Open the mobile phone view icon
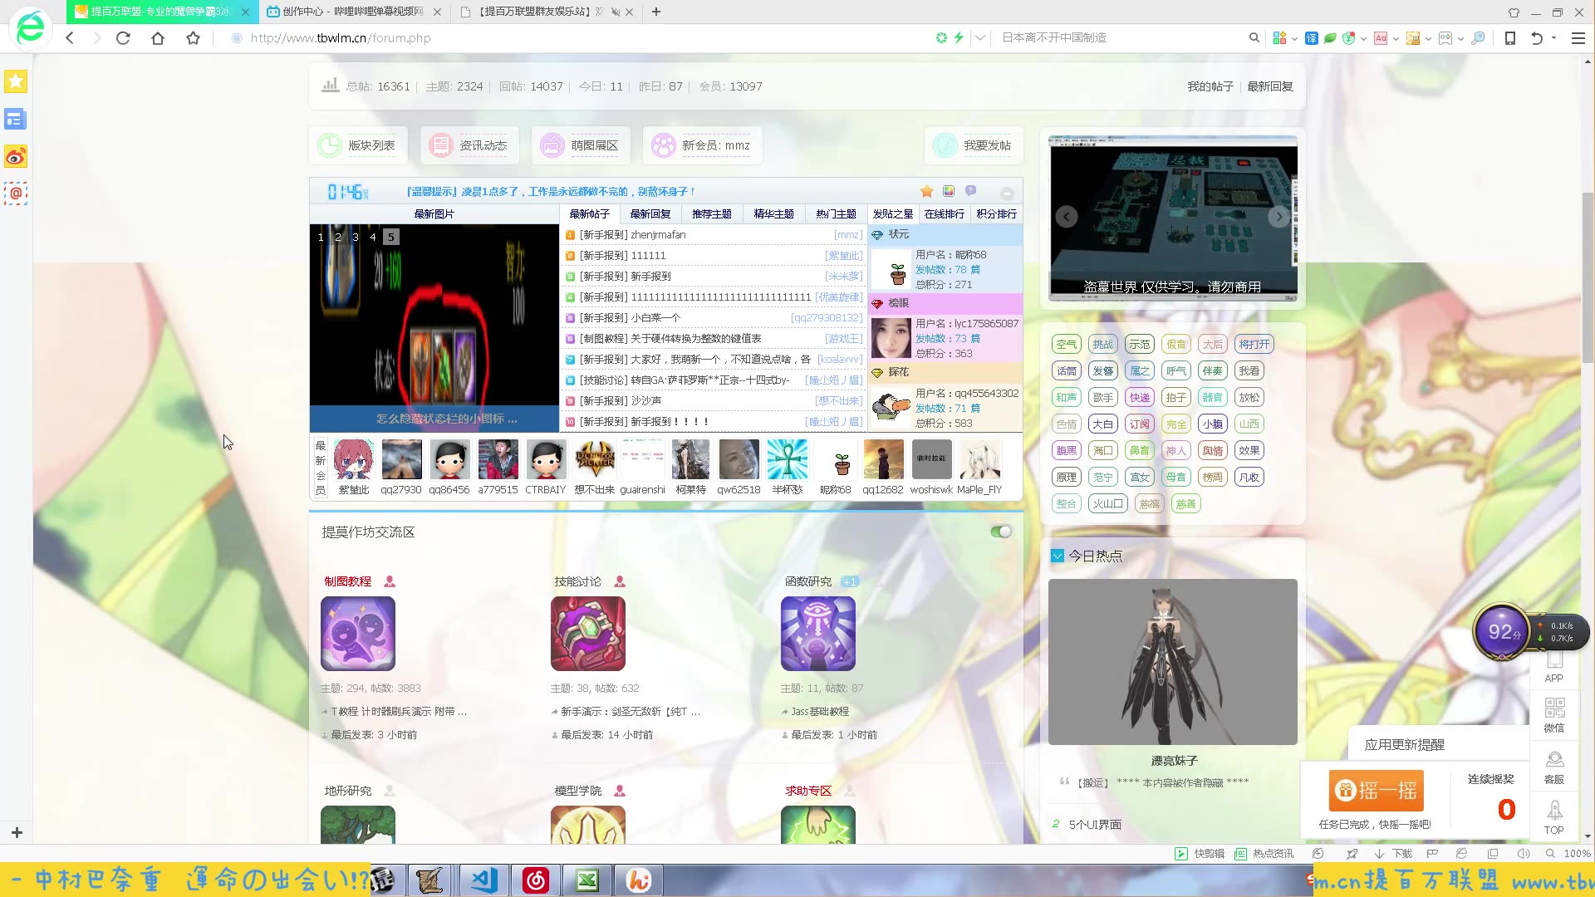 (1510, 38)
